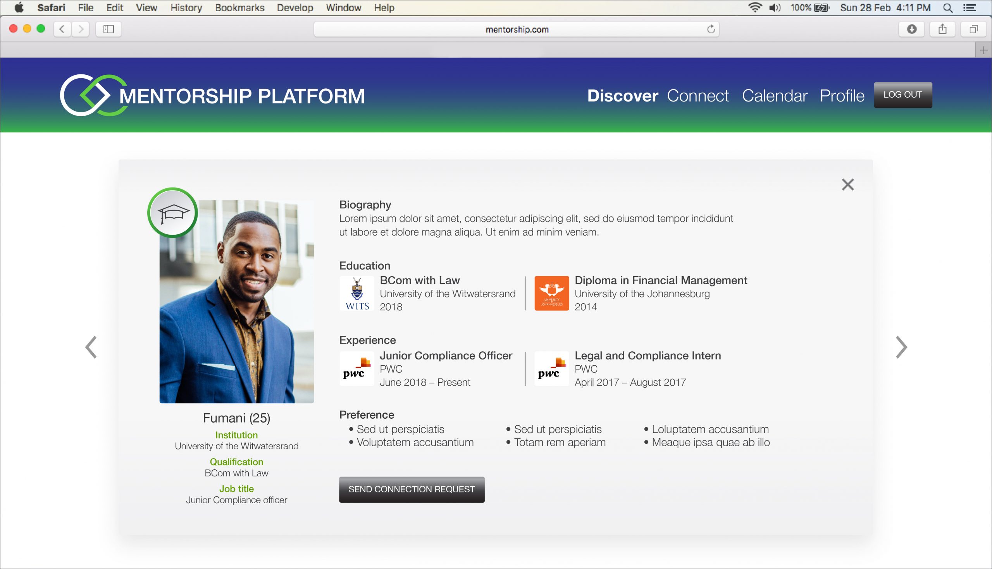This screenshot has height=569, width=992.
Task: Toggle the Safari sidebar button
Action: point(108,29)
